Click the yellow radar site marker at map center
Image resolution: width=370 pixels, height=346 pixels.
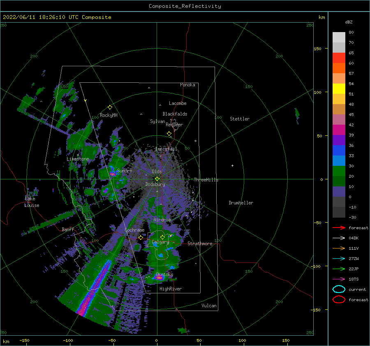coord(157,179)
